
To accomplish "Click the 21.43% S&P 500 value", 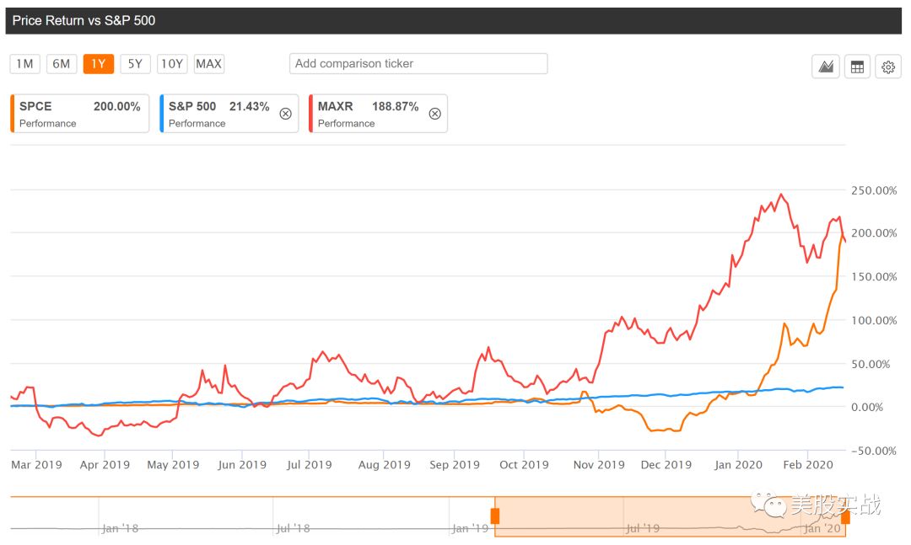I will click(249, 107).
